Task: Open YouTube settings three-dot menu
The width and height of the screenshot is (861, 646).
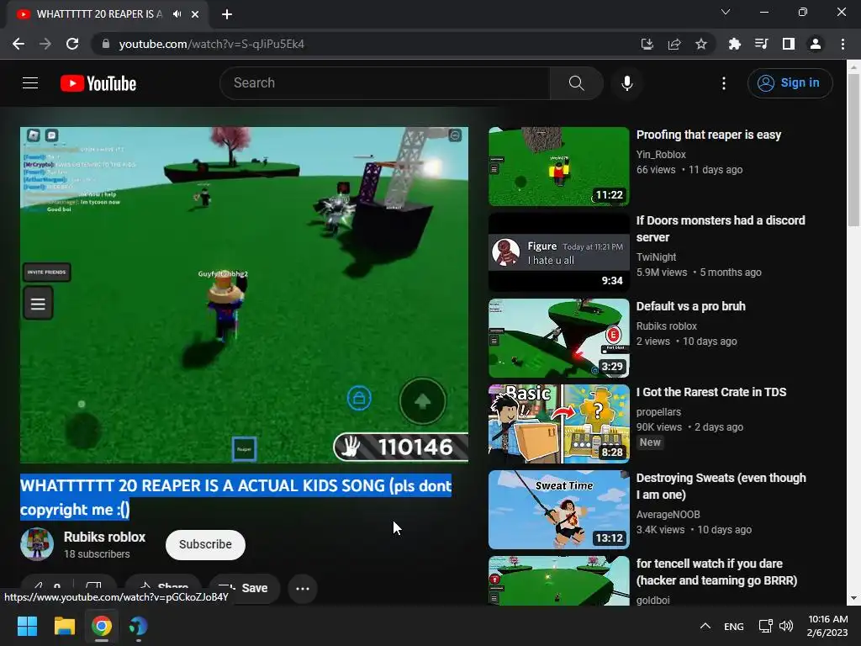Action: 724,83
